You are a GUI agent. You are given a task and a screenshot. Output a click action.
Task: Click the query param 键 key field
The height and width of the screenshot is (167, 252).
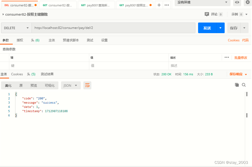click(49, 66)
